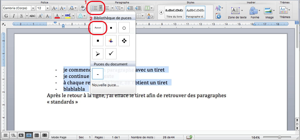This screenshot has height=140, width=300.
Task: Click the clear formatting eraser icon
Action: pyautogui.click(x=83, y=8)
